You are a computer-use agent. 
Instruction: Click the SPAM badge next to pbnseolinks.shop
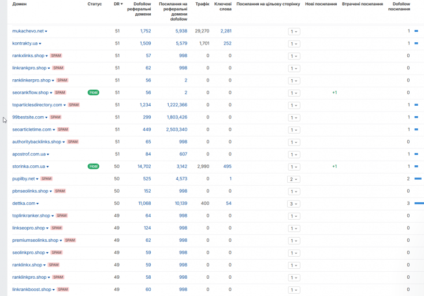pos(60,191)
